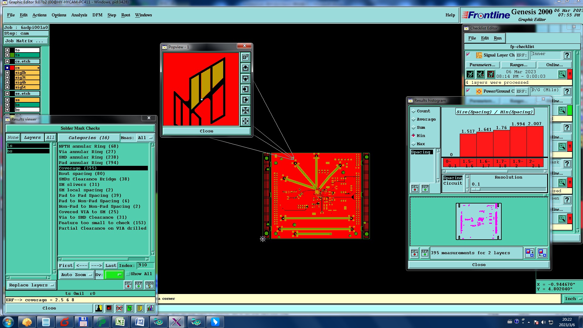
Task: Toggle the Signal Layer Check checkbox
Action: pyautogui.click(x=468, y=55)
